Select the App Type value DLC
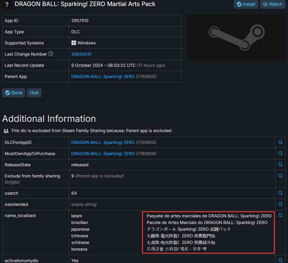The width and height of the screenshot is (288, 263). (x=75, y=32)
